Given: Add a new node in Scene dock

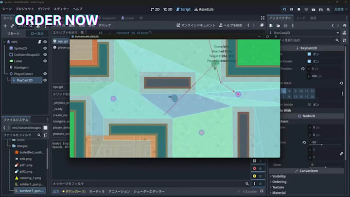Looking at the screenshot, I should (5, 26).
